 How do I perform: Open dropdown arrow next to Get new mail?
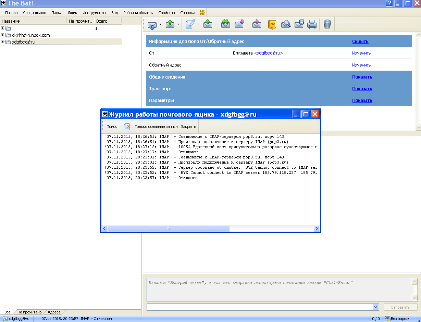tap(160, 24)
